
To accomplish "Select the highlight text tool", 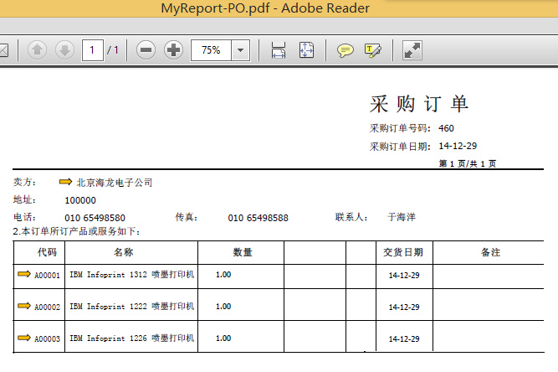I will click(373, 50).
